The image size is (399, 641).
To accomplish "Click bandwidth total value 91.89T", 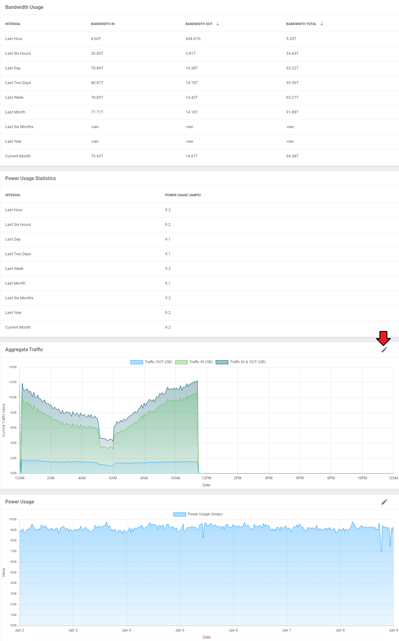I will 292,112.
